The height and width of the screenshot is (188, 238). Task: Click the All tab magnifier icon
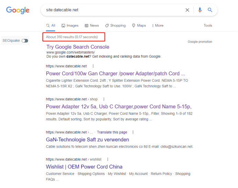[x=48, y=26]
